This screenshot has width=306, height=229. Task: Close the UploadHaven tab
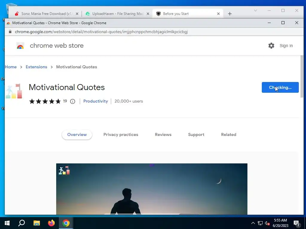coord(148,14)
